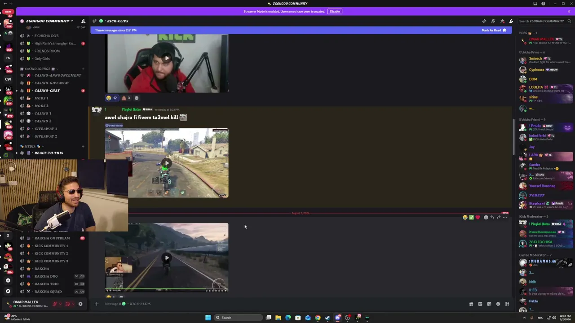
Task: Click the search magnifier icon
Action: tap(569, 21)
